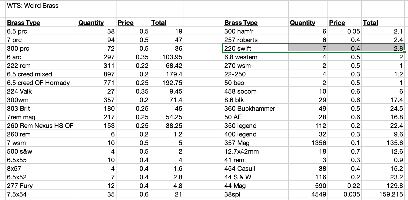Select the '454 Casull' brass type cell
This screenshot has width=408, height=200.
tap(240, 169)
